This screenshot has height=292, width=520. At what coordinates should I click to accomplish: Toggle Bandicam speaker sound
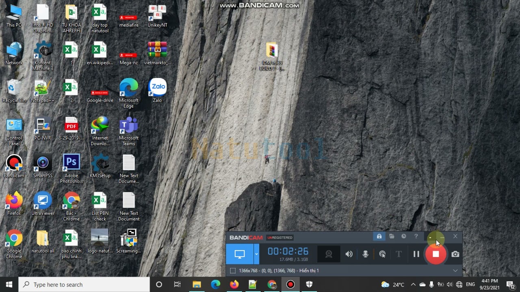[x=349, y=254]
